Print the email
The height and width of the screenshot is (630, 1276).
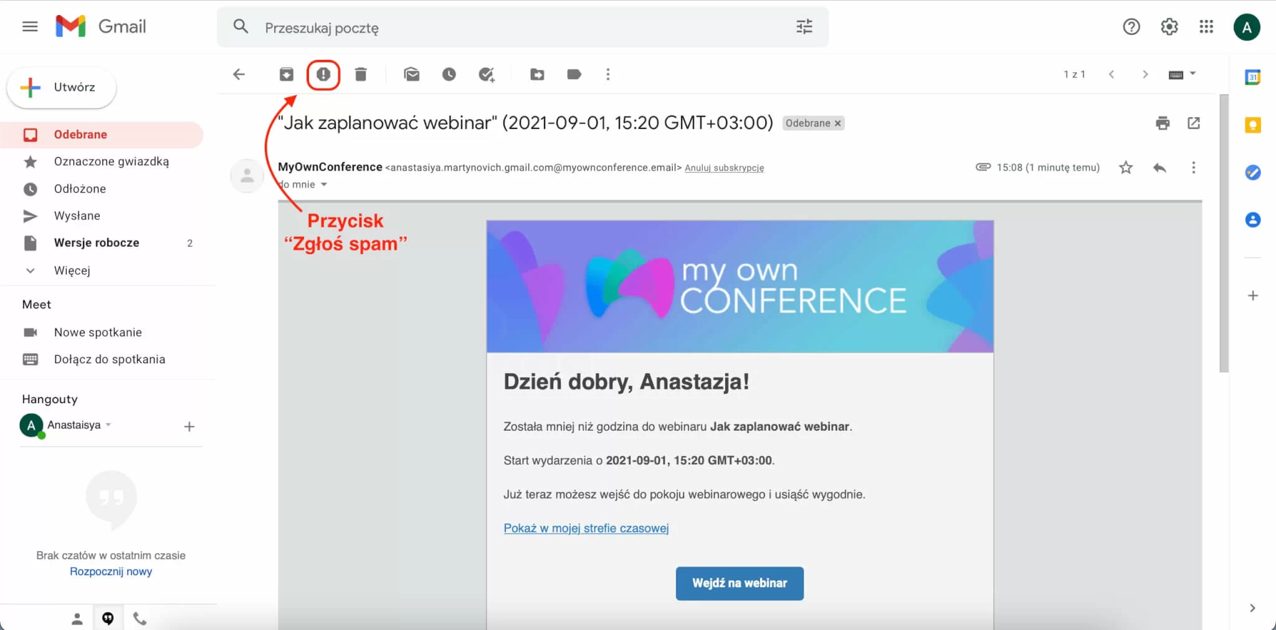1163,123
